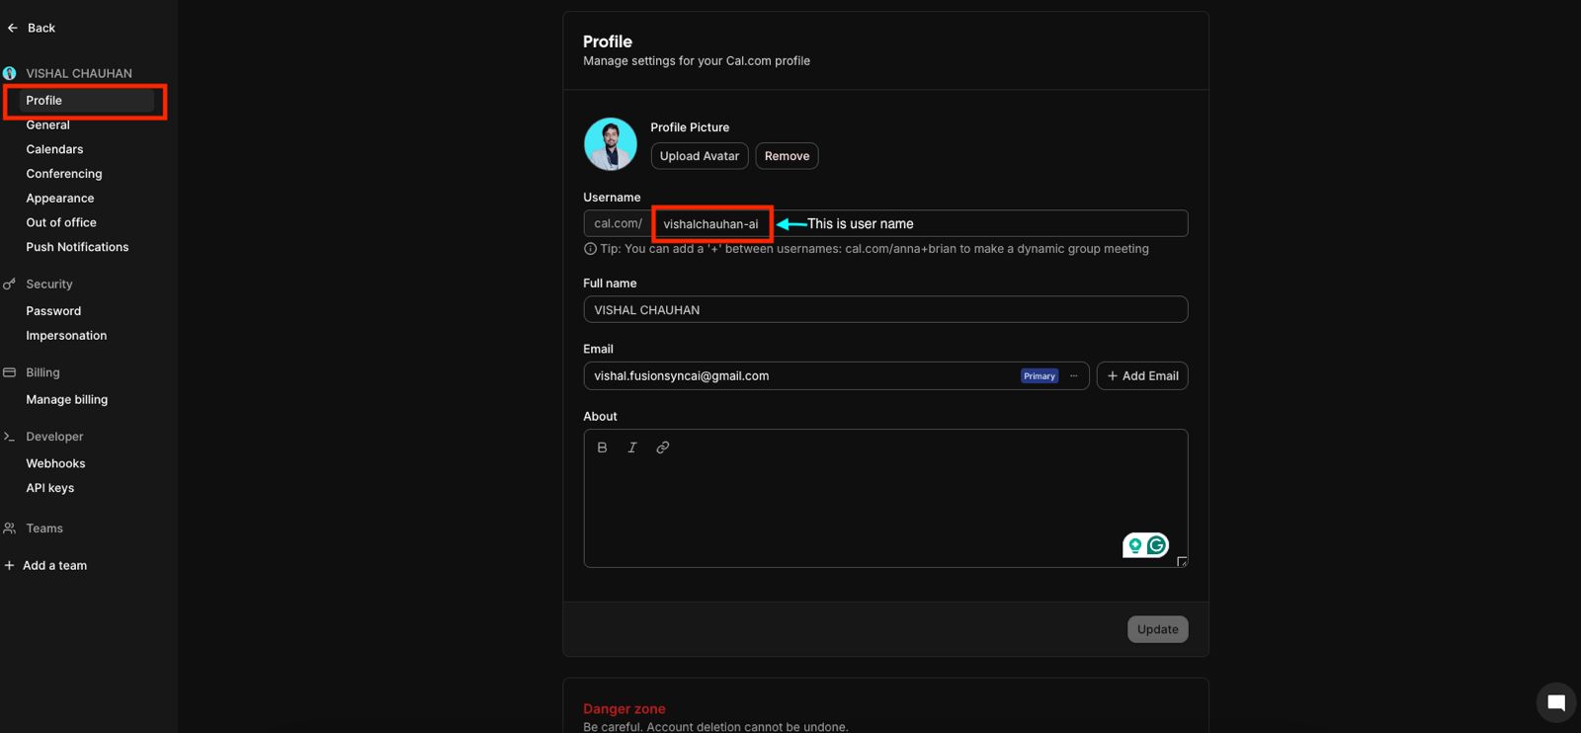Viewport: 1581px width, 733px height.
Task: Open the Grammarly icon in About box
Action: (1156, 545)
